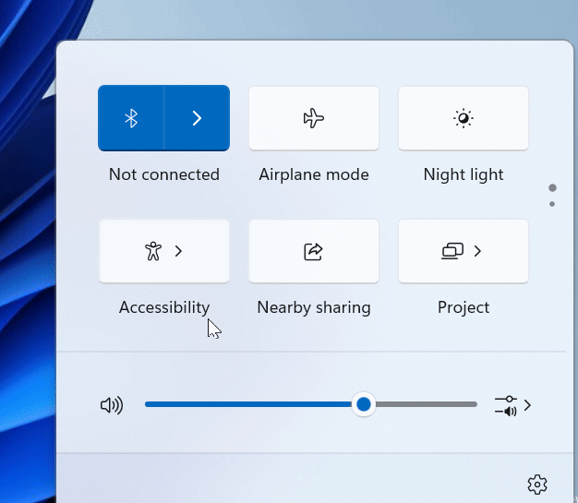Viewport: 578px width, 503px height.
Task: Select a sound output via mixer icon
Action: [512, 405]
